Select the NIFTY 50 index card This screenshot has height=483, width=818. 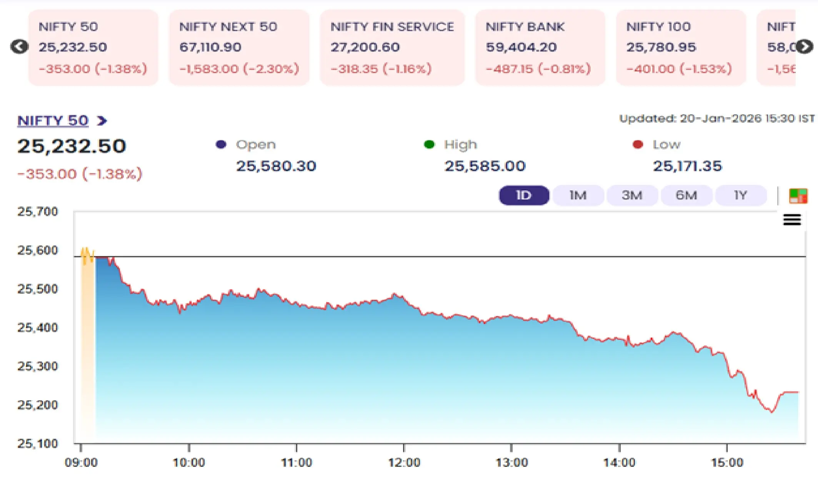[93, 48]
